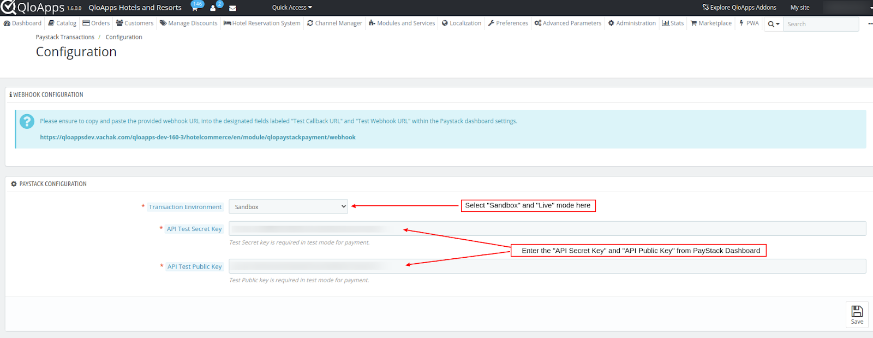Click the QloApps logo
The height and width of the screenshot is (338, 873).
pyautogui.click(x=33, y=8)
